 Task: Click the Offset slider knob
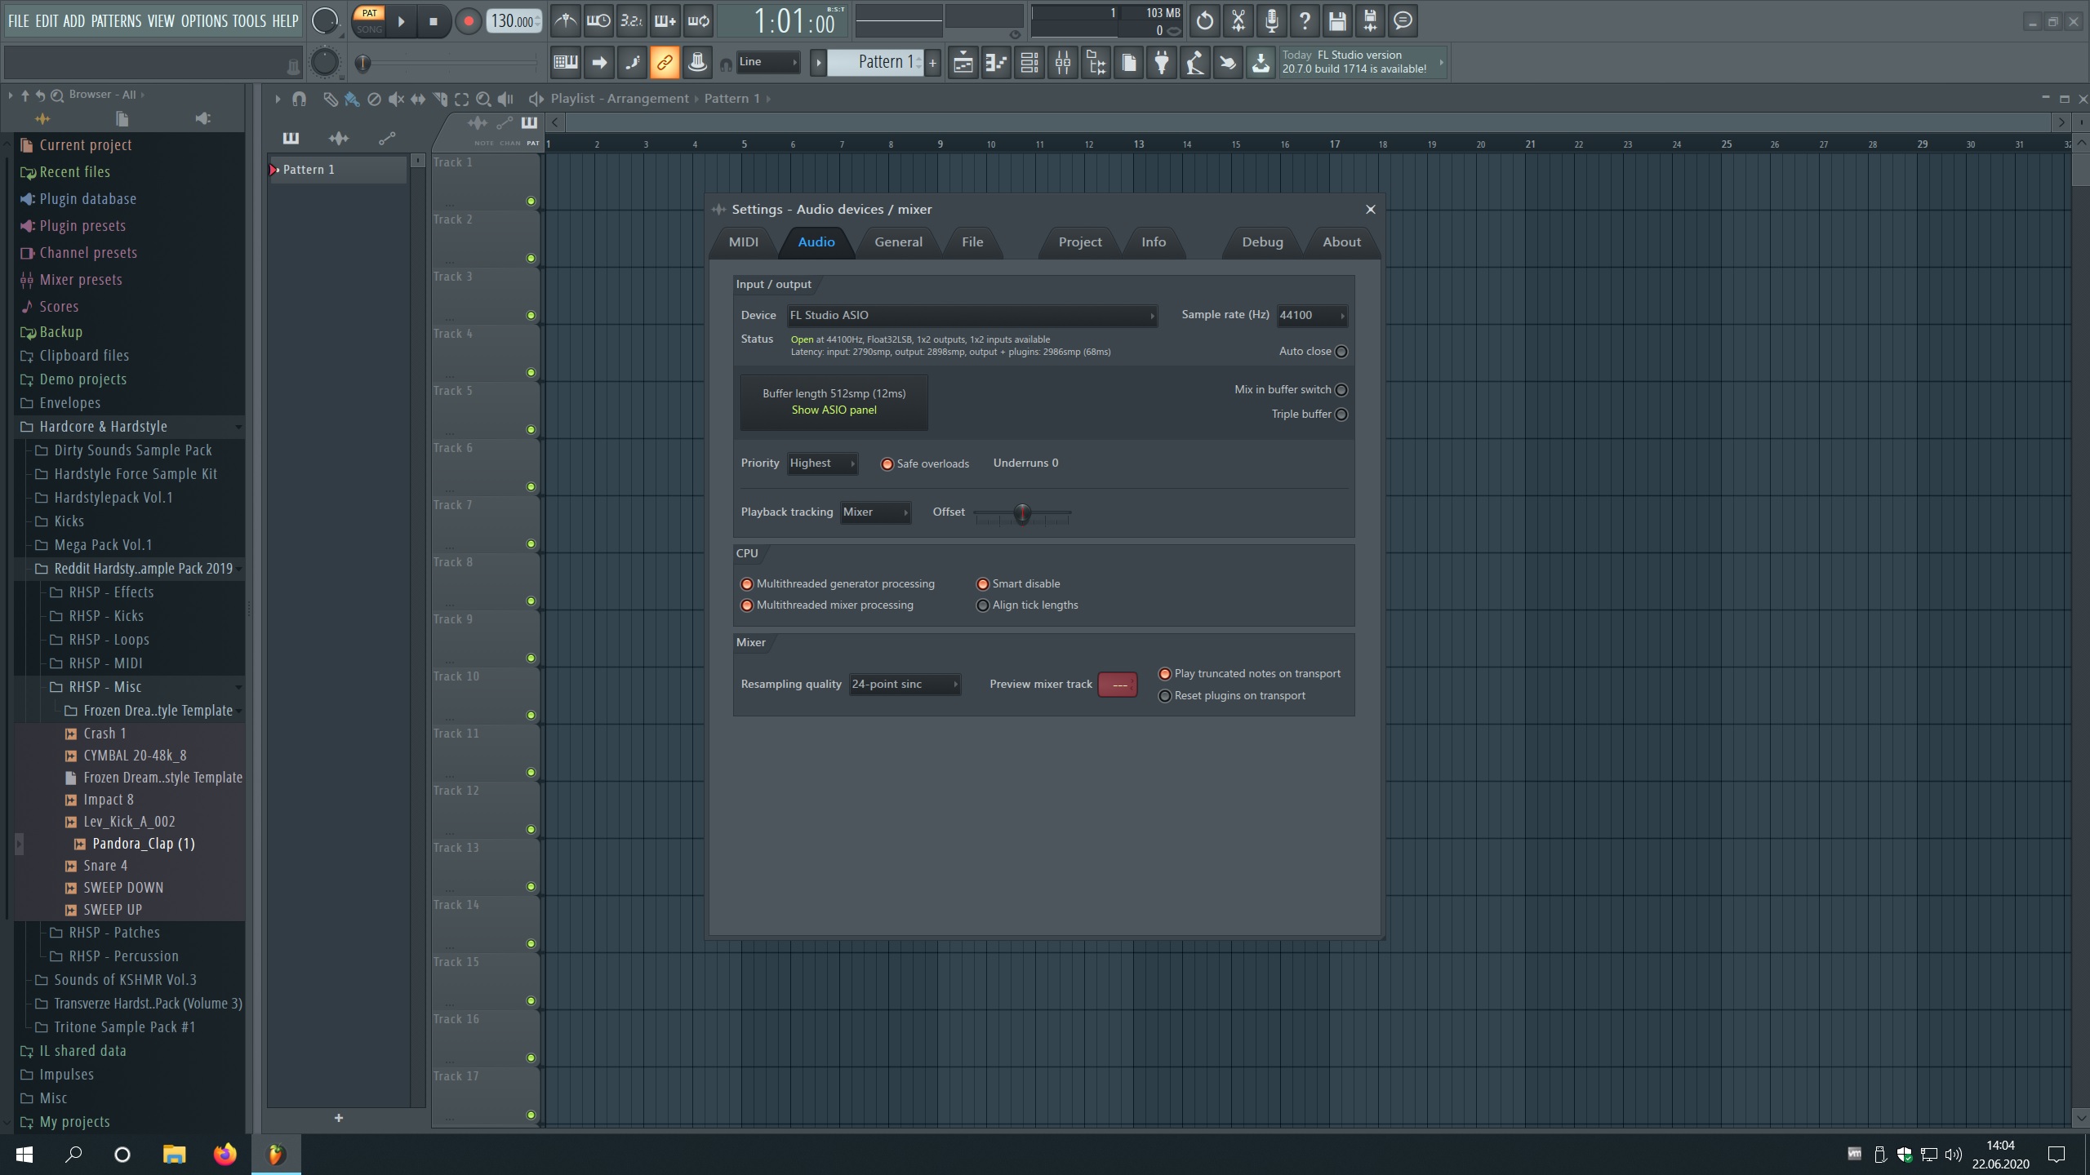1022,513
